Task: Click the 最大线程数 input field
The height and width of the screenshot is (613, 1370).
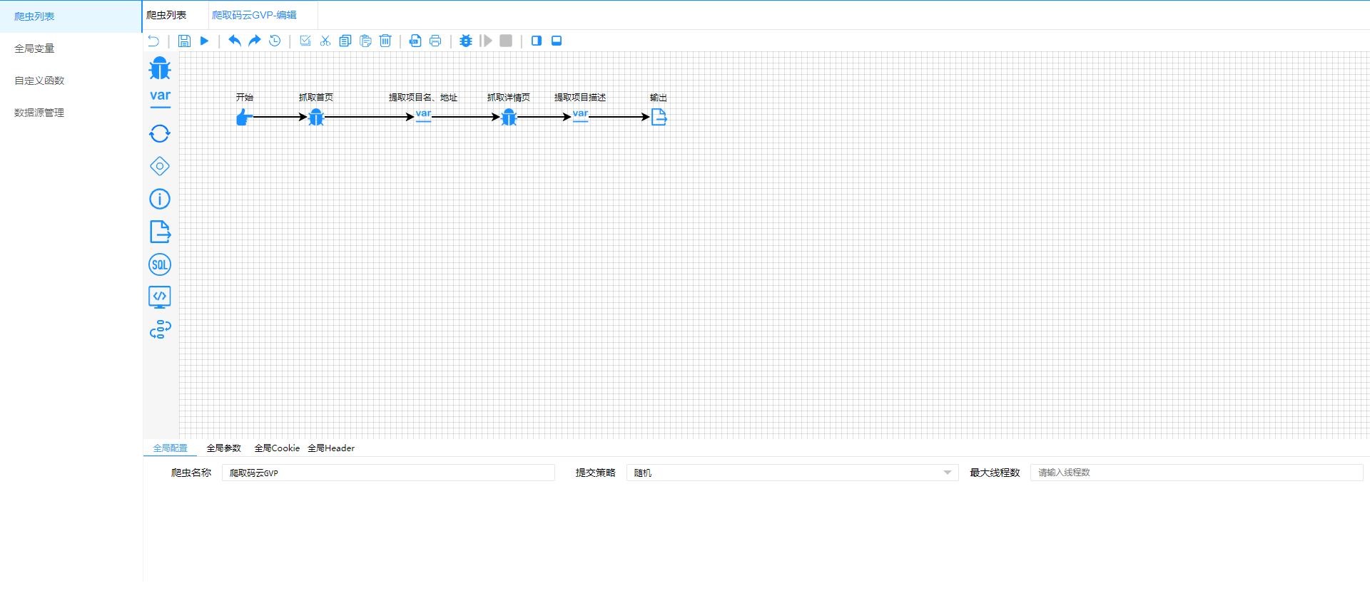Action: (1197, 473)
